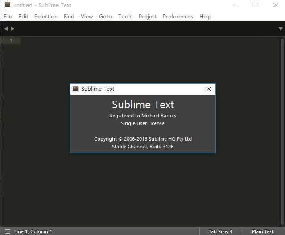Screen dimensions: 285x235
Task: Open the Help menu
Action: coord(205,17)
